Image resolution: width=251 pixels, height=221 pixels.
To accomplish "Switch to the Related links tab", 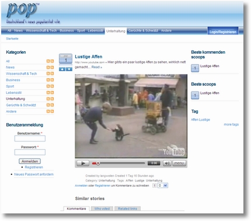I will click(x=127, y=209).
